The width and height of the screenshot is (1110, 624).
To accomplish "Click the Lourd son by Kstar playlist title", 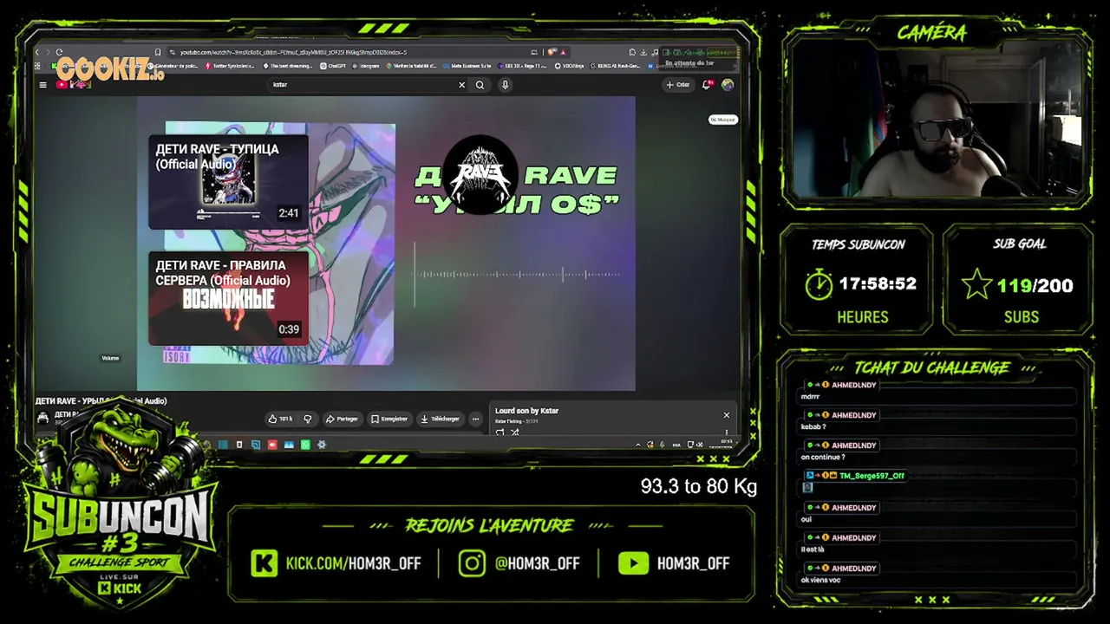I will click(526, 411).
